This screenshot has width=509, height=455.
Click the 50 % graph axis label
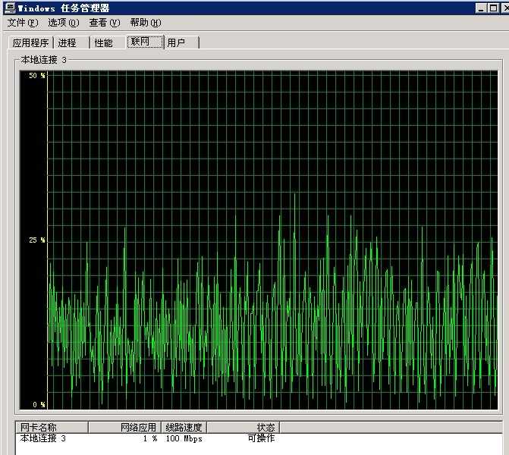click(x=37, y=76)
